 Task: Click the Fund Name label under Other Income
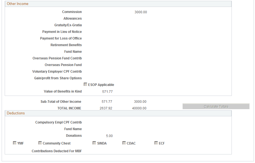(73, 52)
